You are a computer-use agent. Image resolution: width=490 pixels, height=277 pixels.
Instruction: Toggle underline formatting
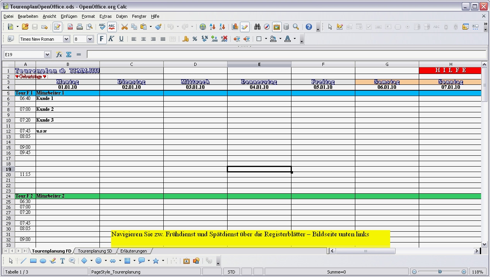(121, 39)
